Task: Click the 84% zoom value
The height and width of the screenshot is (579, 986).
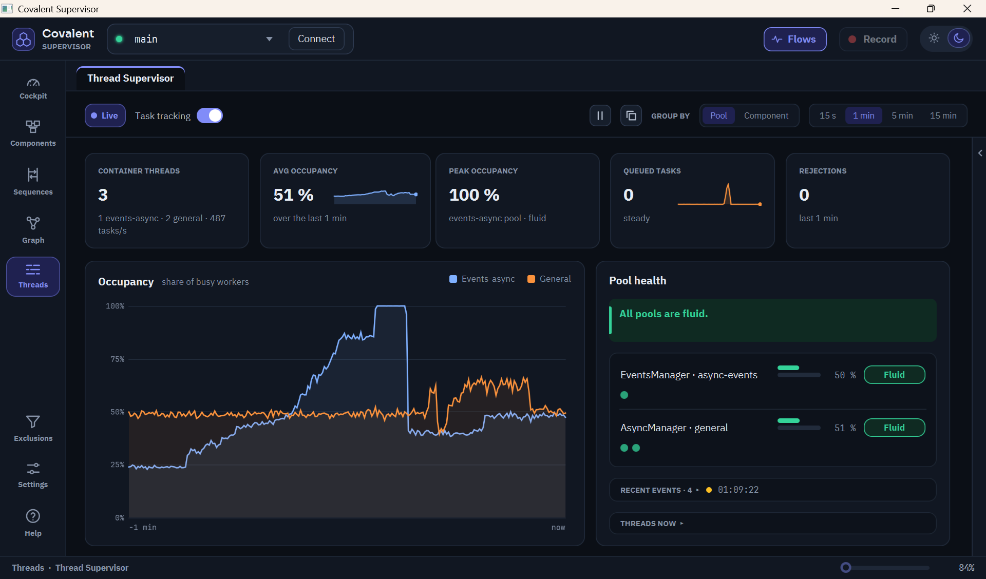Action: (966, 567)
